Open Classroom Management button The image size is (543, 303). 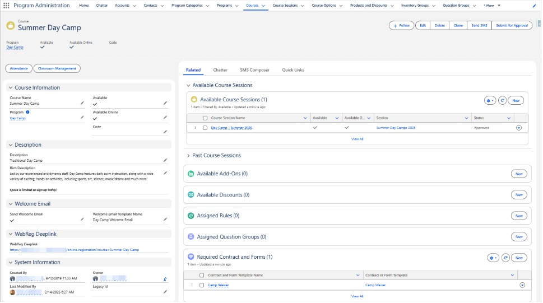tap(57, 68)
